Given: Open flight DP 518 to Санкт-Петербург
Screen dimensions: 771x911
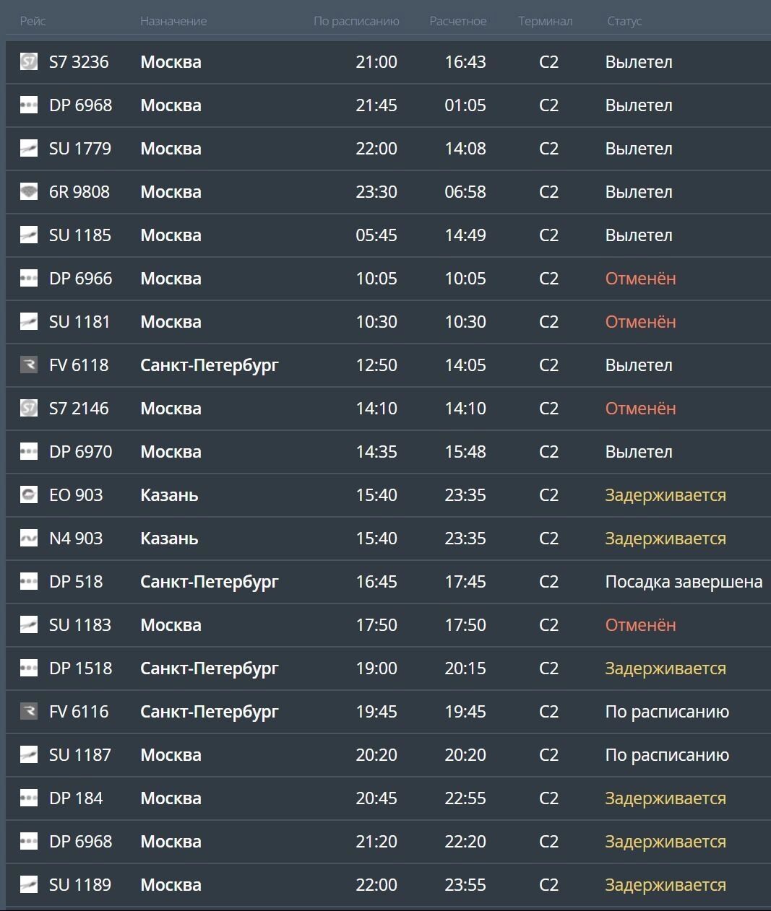Looking at the screenshot, I should point(76,582).
